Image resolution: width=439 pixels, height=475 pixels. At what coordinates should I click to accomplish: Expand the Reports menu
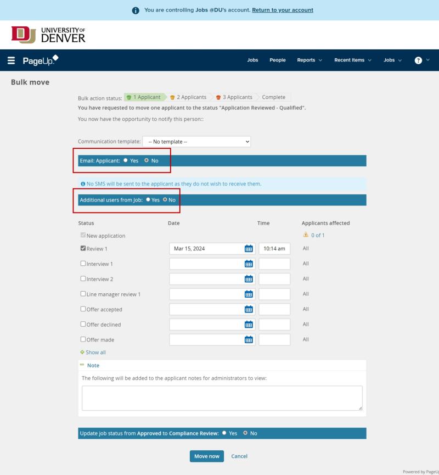(309, 60)
